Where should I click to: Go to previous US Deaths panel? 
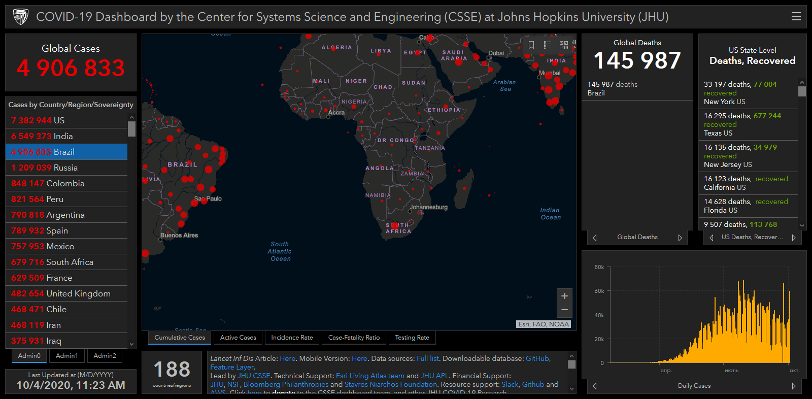[712, 238]
